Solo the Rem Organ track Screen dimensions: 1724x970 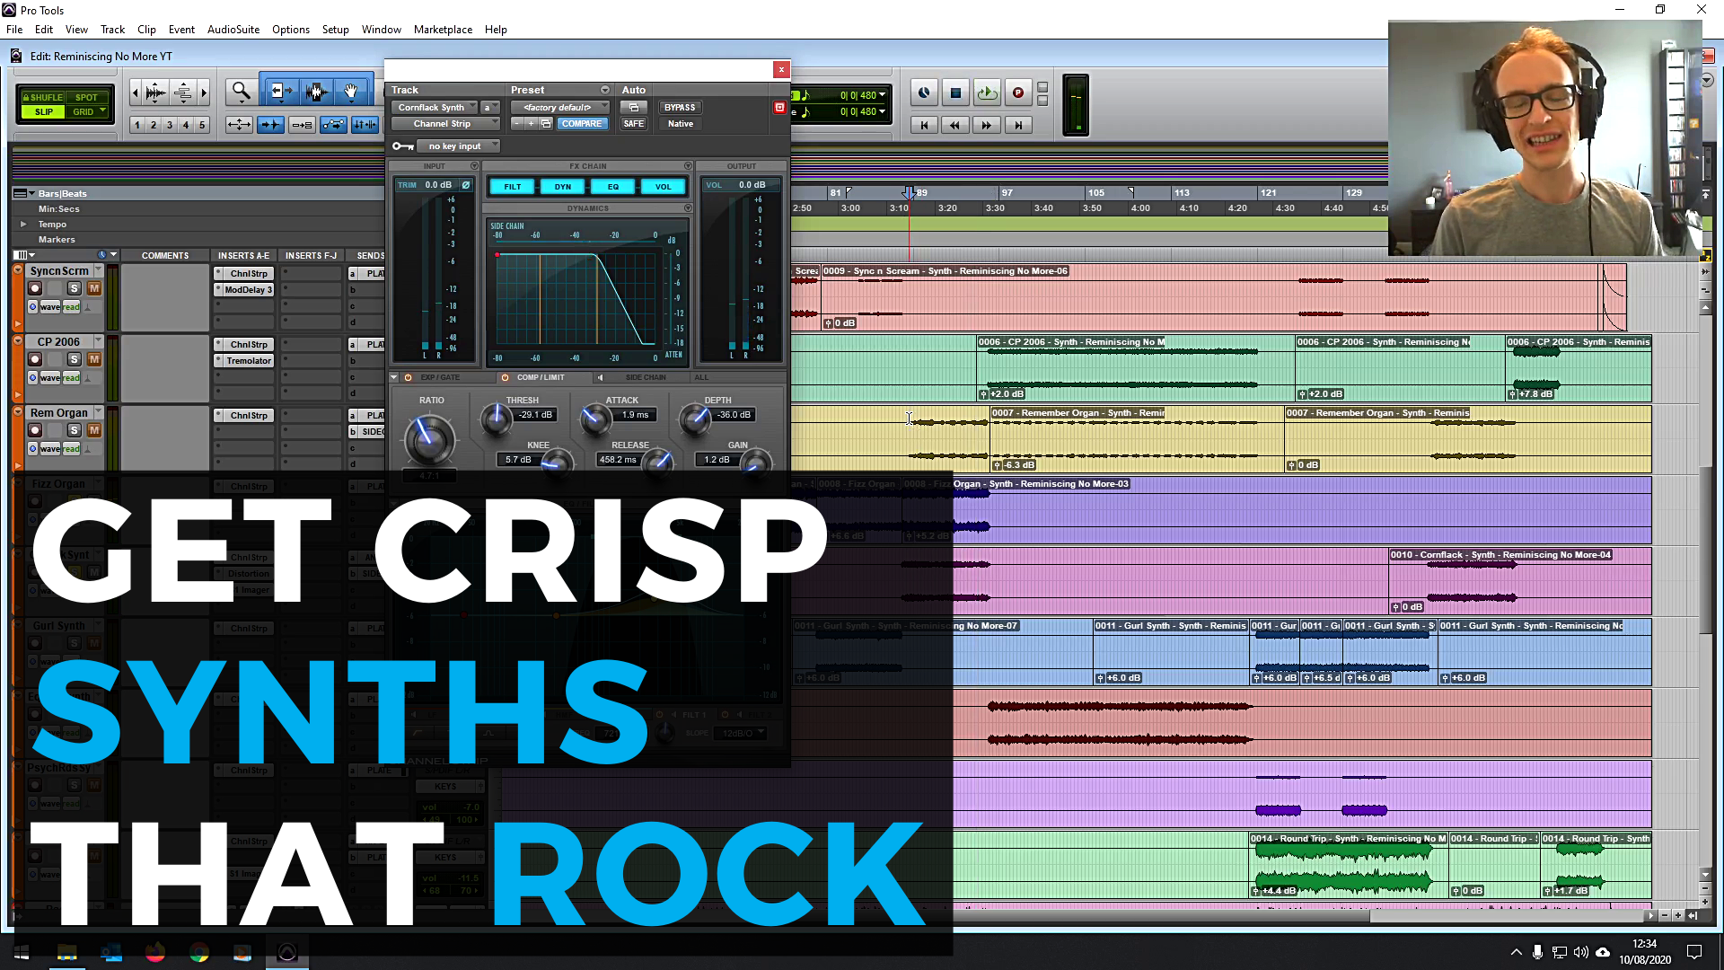pos(75,430)
